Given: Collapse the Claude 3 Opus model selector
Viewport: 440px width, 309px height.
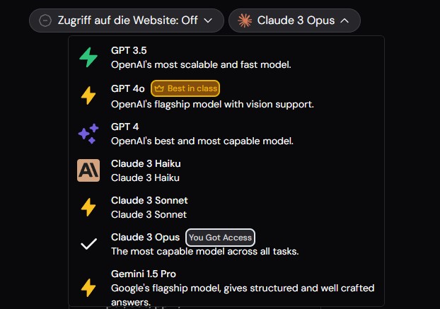Looking at the screenshot, I should [x=294, y=21].
